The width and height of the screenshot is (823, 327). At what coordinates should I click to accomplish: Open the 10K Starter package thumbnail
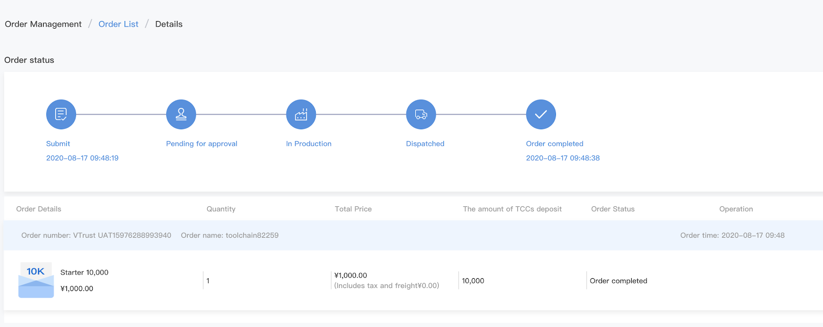[36, 280]
